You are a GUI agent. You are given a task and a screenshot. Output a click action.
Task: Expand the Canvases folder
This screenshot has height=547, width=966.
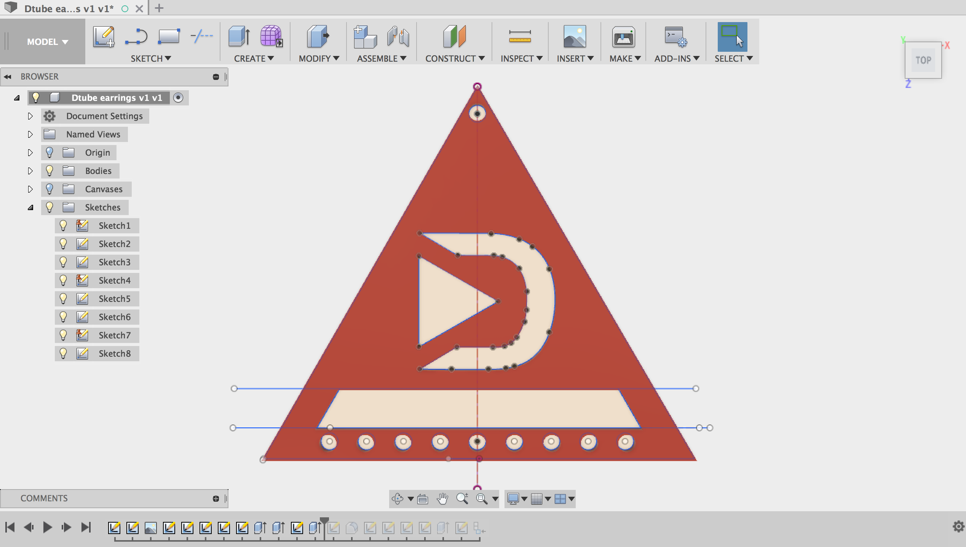30,189
